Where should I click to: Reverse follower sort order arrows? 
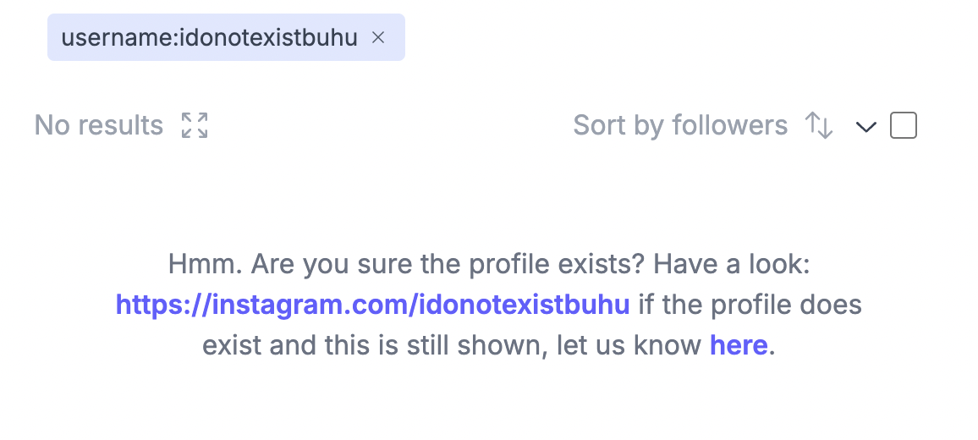coord(819,125)
